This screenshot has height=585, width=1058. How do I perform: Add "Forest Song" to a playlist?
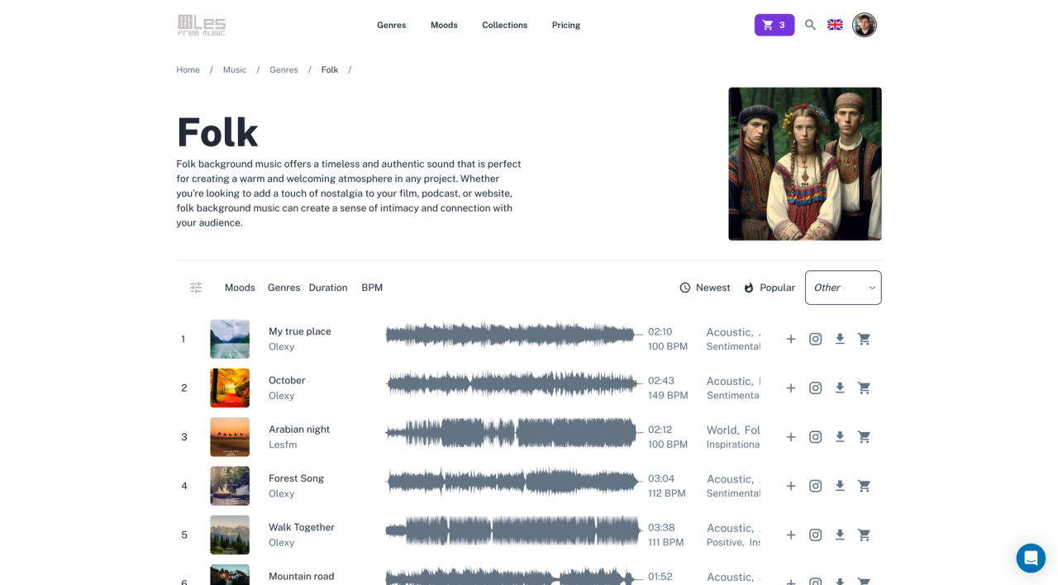[x=790, y=486]
